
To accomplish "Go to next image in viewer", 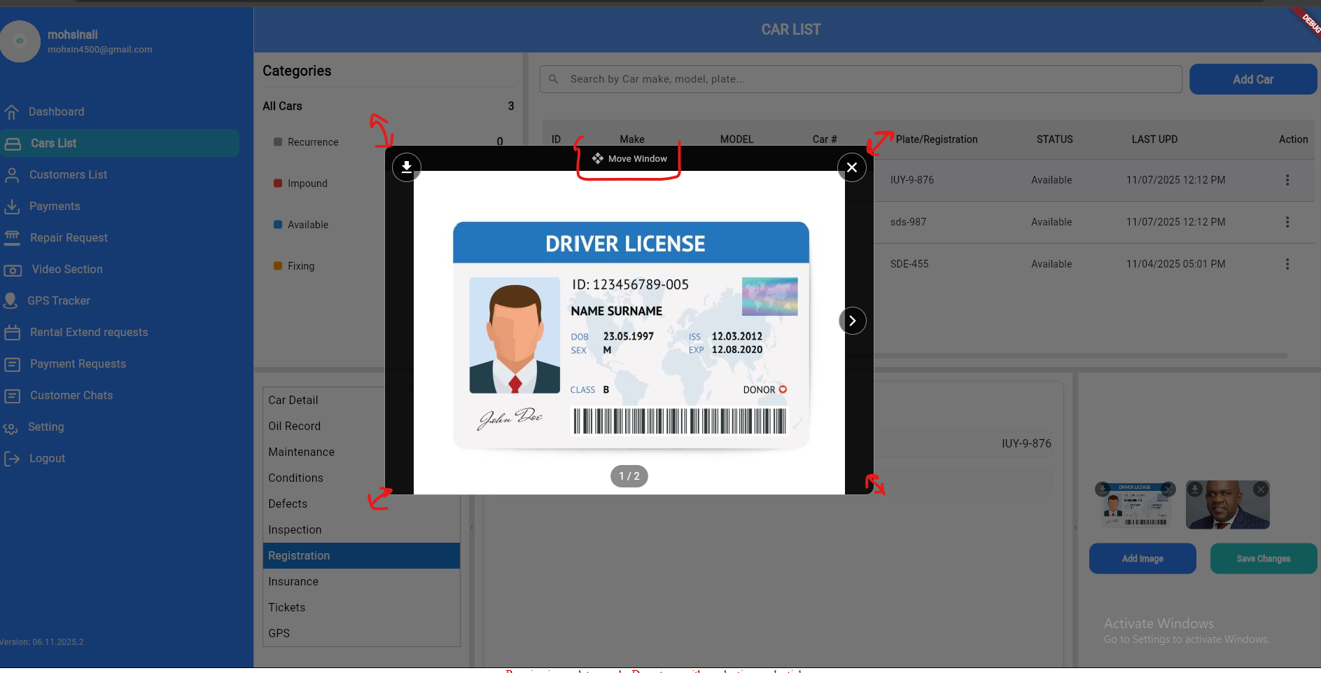I will click(x=852, y=321).
